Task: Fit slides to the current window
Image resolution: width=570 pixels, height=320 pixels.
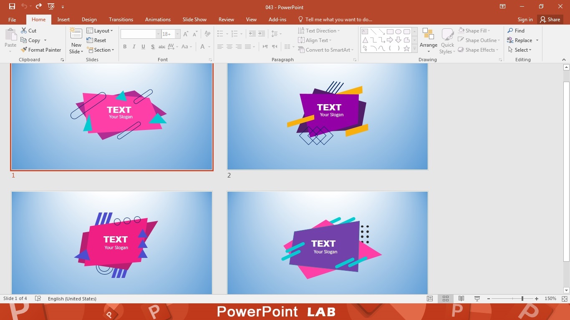Action: coord(565,299)
